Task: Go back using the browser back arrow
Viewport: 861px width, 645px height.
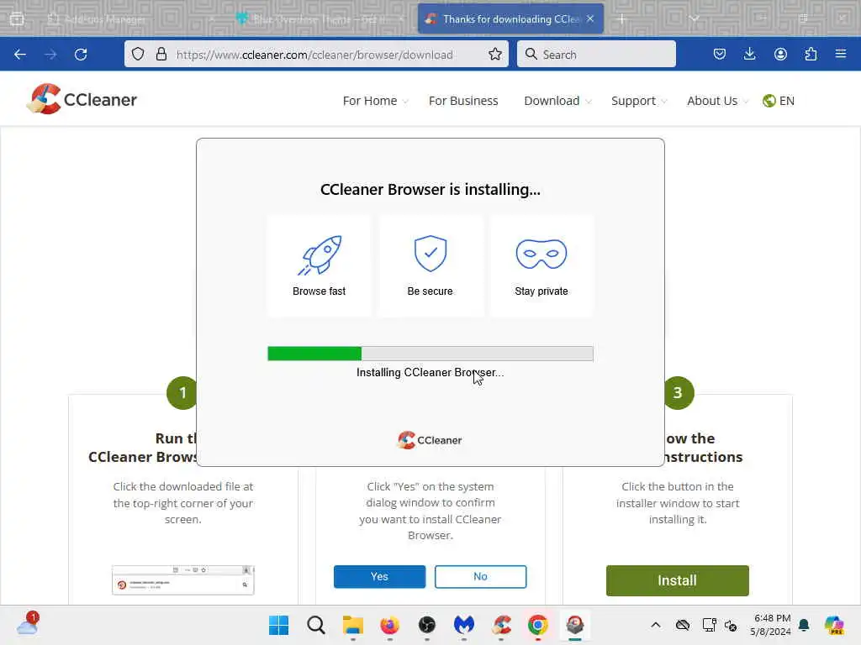Action: [20, 55]
